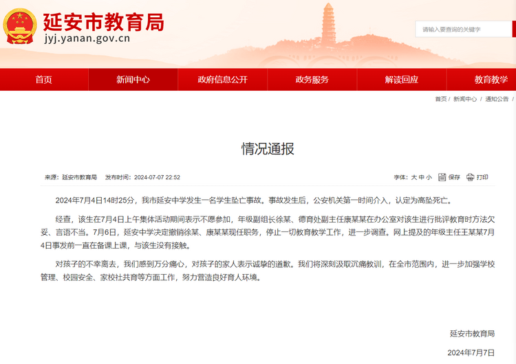Click the 延安市教育局 site title

click(104, 23)
